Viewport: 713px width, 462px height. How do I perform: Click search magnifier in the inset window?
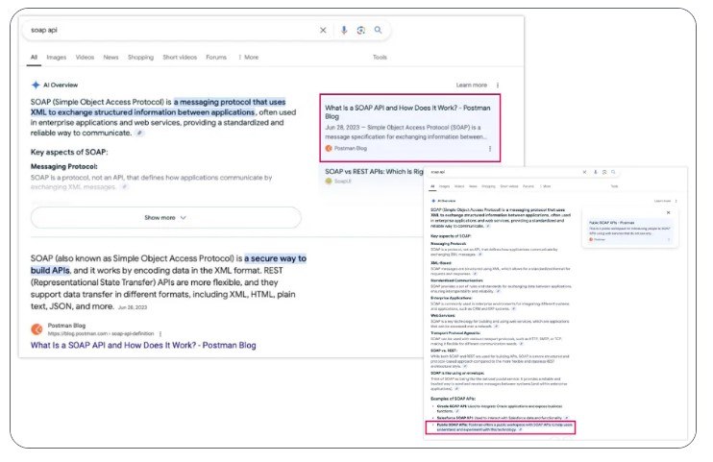point(613,172)
